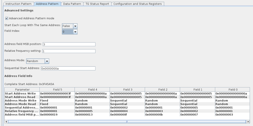Click the table's right scroll arrow

pyautogui.click(x=249, y=121)
